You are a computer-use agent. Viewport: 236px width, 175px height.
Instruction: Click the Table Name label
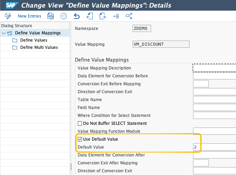pos(90,100)
